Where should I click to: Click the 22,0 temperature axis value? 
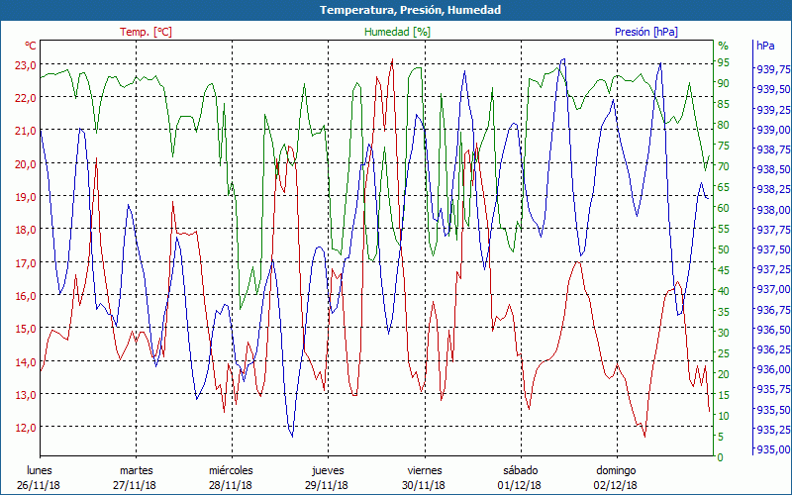click(26, 98)
